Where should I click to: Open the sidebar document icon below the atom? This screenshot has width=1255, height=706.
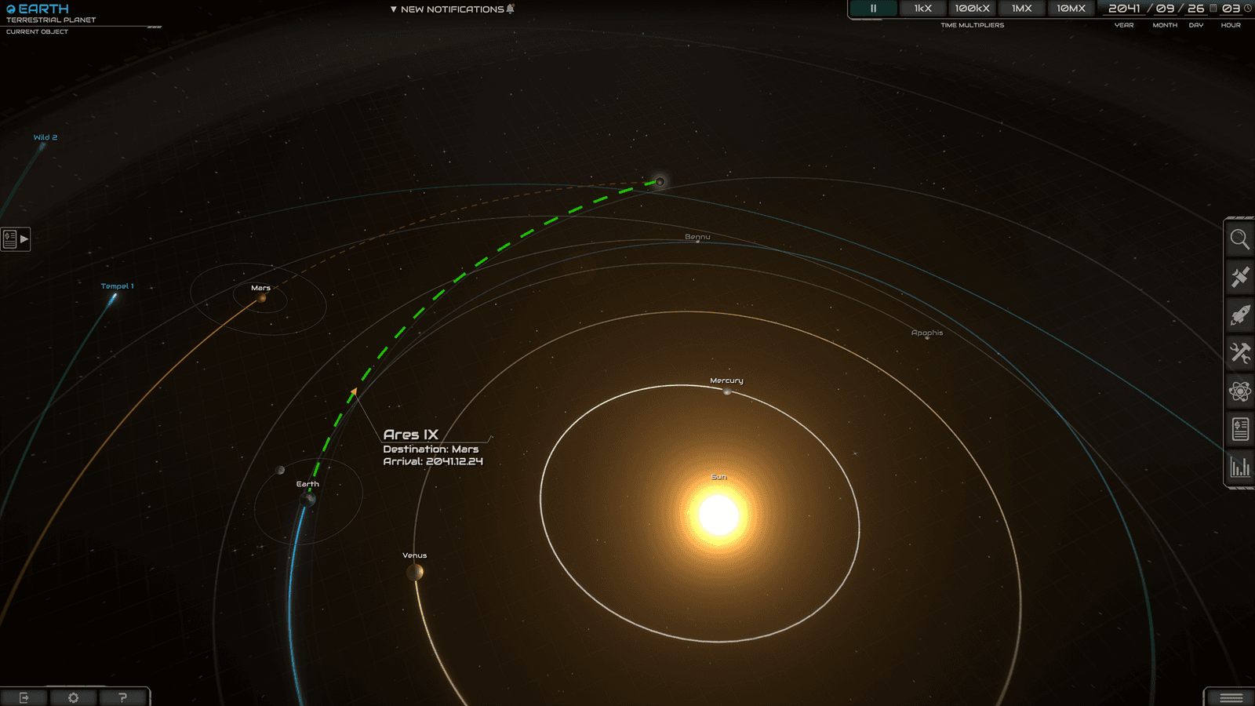[1239, 429]
